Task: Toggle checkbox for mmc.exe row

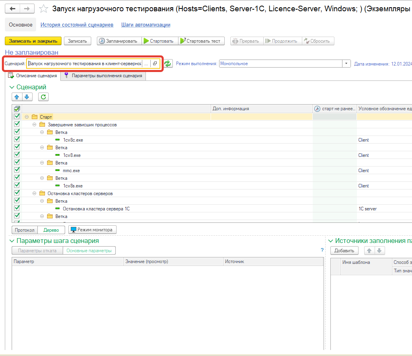Action: pos(17,170)
